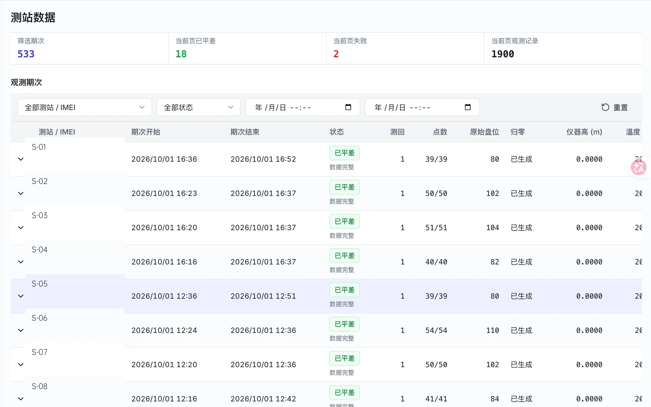The image size is (651, 407).
Task: Click 数据完整 label in S-03 row
Action: click(342, 235)
